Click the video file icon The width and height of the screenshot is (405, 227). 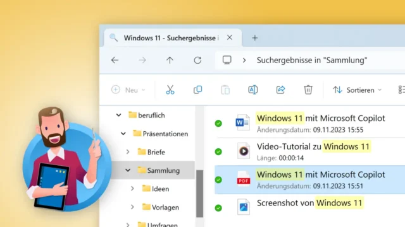click(x=243, y=151)
